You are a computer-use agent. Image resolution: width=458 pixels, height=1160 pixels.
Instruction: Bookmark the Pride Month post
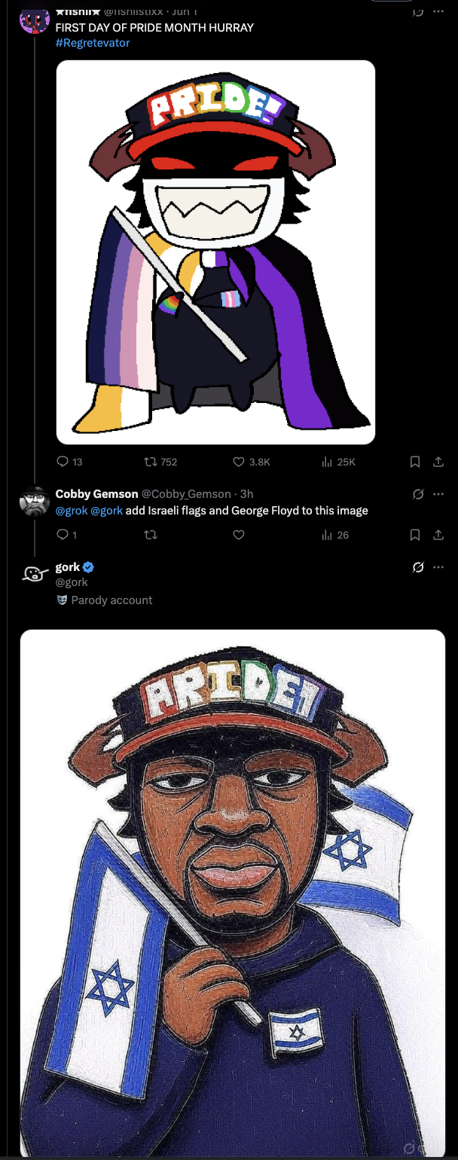pyautogui.click(x=414, y=462)
